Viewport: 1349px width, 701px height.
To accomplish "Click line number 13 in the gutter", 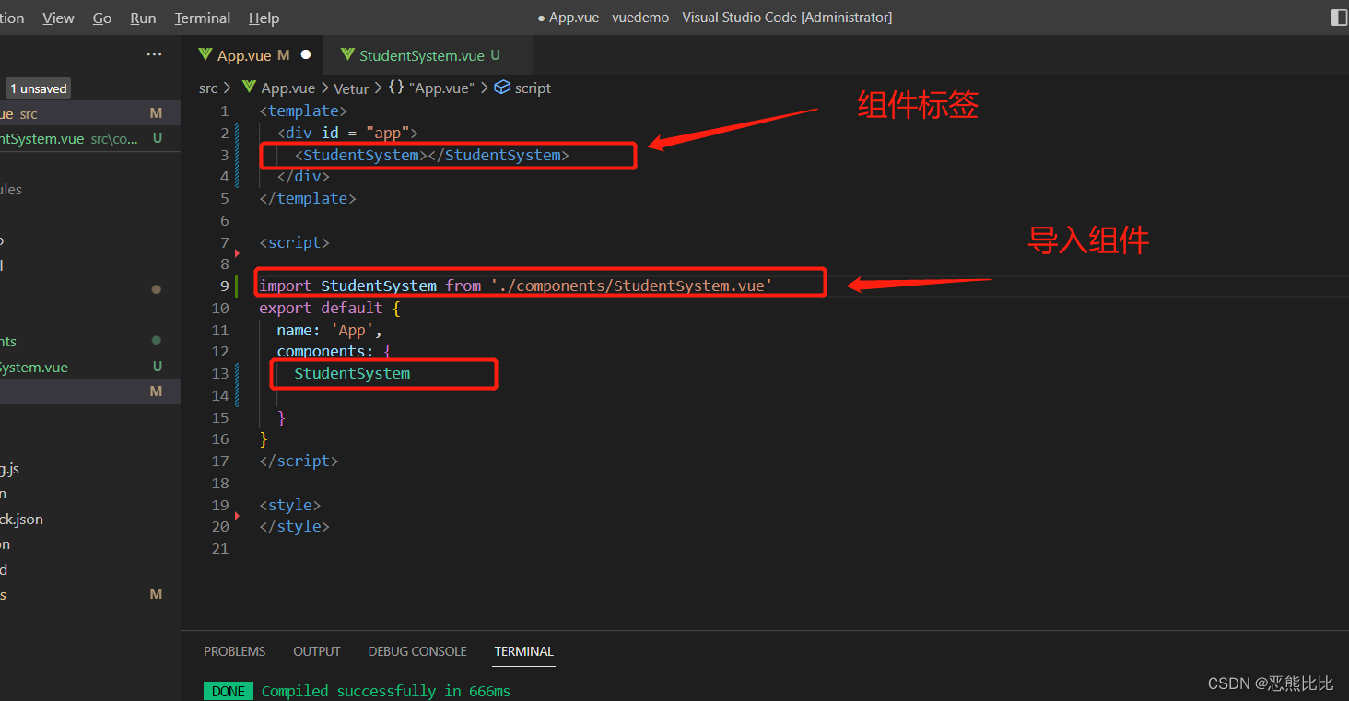I will [219, 373].
